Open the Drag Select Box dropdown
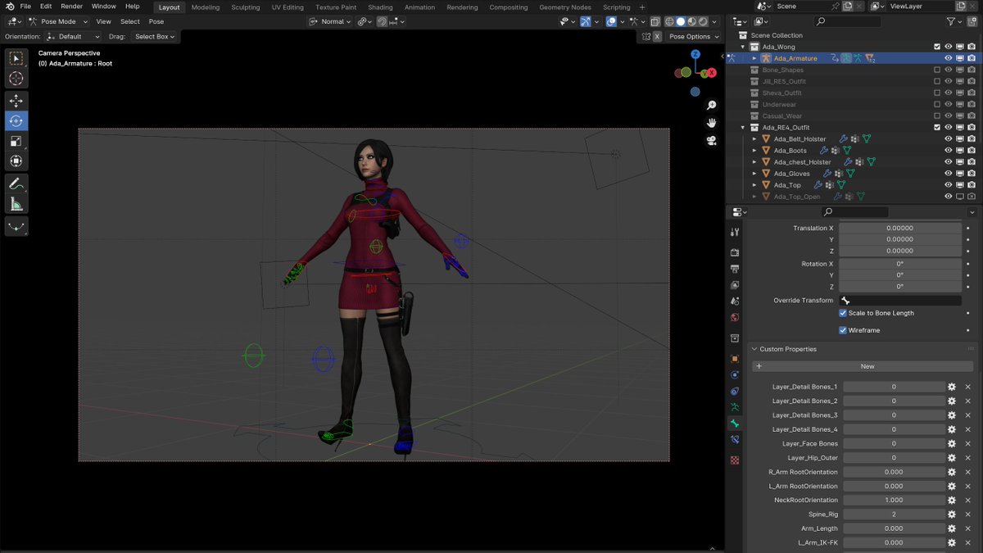Viewport: 983px width, 553px height. tap(154, 37)
